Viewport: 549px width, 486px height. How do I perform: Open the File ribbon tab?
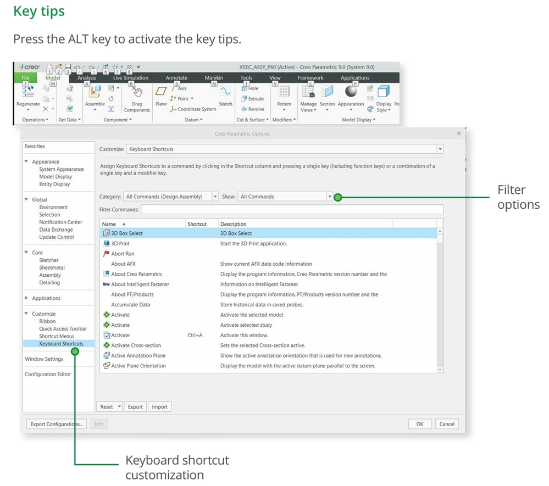[x=26, y=77]
